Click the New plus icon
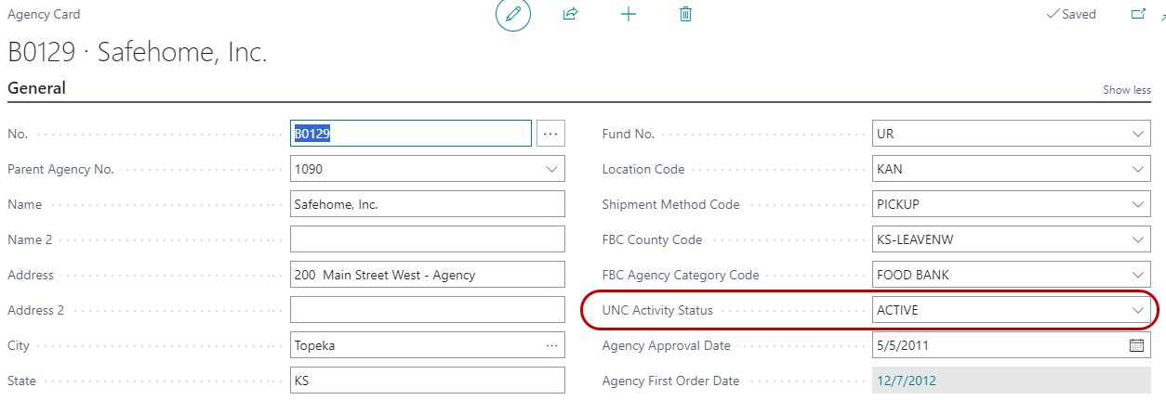This screenshot has width=1166, height=400. point(629,15)
